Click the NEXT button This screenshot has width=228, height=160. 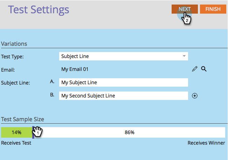click(185, 9)
